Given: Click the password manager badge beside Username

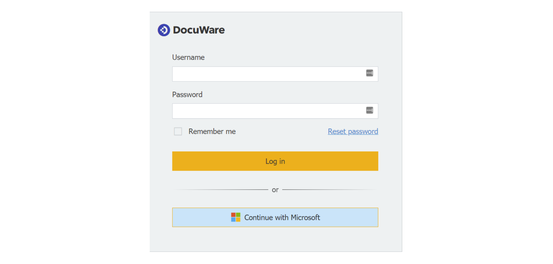Looking at the screenshot, I should click(369, 73).
